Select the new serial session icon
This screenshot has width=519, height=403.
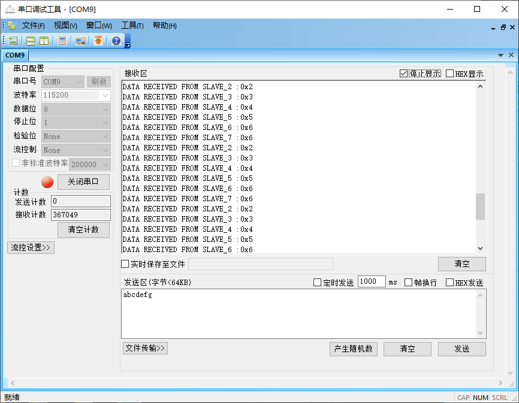pyautogui.click(x=13, y=40)
